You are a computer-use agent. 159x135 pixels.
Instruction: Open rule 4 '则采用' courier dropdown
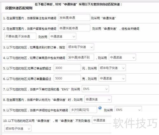(122, 57)
